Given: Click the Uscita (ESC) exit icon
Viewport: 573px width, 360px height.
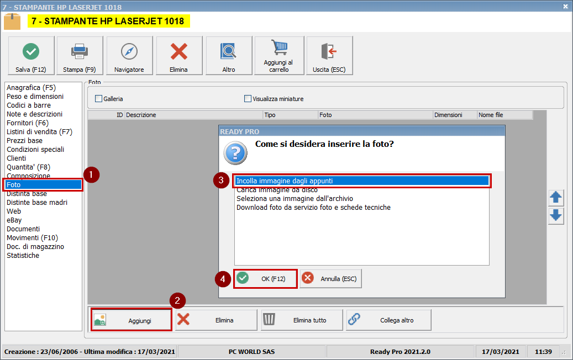Looking at the screenshot, I should point(329,51).
